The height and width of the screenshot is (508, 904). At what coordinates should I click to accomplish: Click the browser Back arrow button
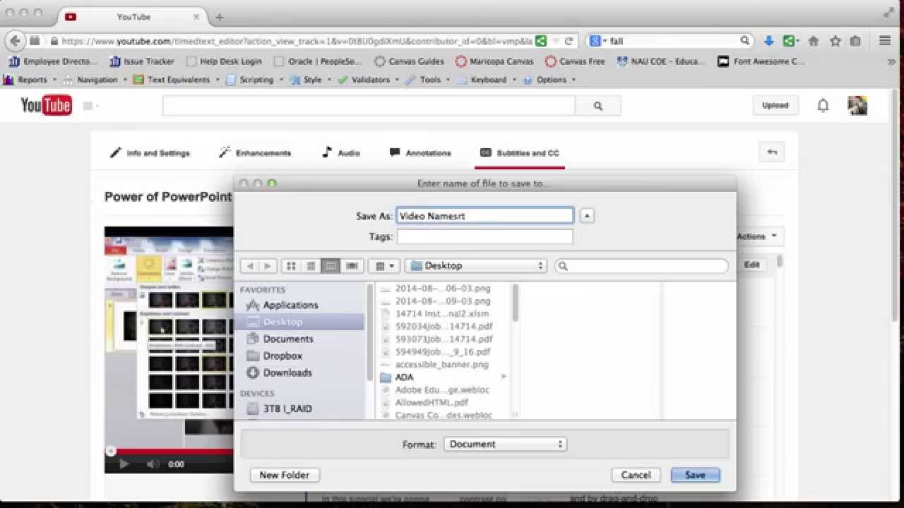[15, 41]
